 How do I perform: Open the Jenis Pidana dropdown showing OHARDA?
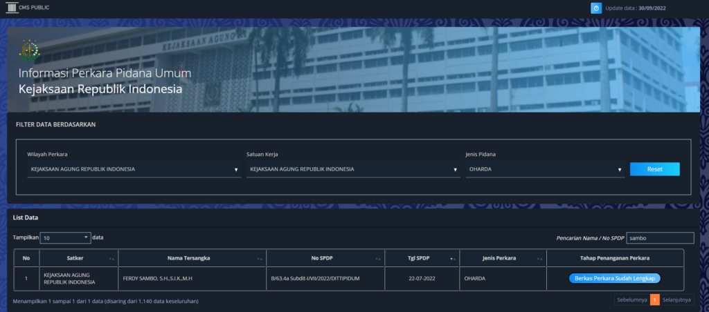point(545,169)
